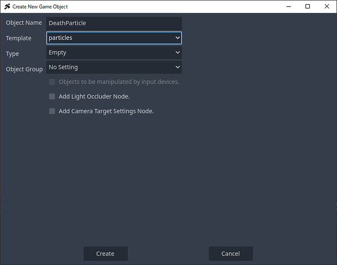Click the app logo in title bar
This screenshot has height=265, width=337.
coord(7,6)
